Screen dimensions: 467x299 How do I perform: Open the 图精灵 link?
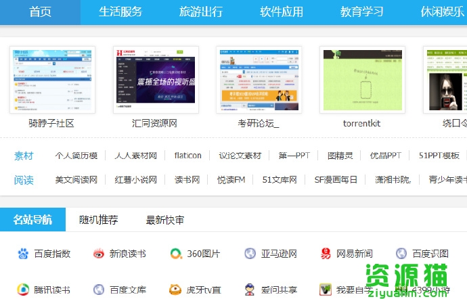[340, 156]
